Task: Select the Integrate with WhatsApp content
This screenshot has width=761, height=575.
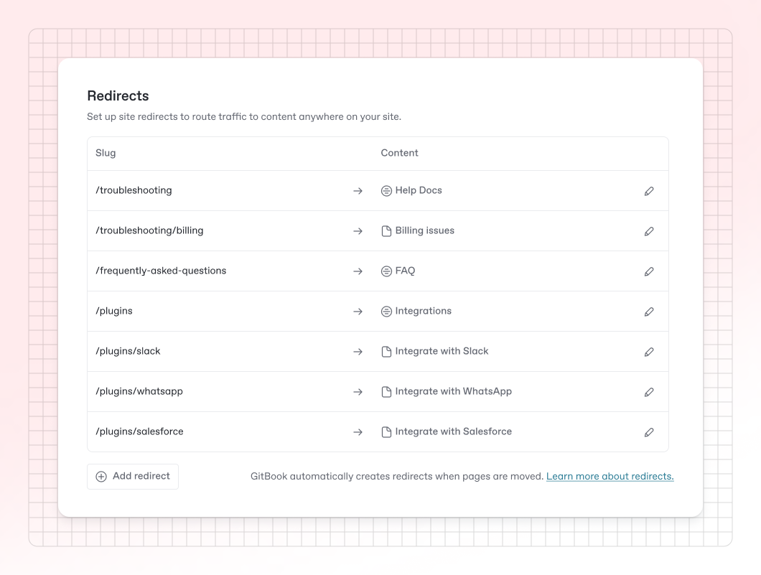Action: (453, 391)
